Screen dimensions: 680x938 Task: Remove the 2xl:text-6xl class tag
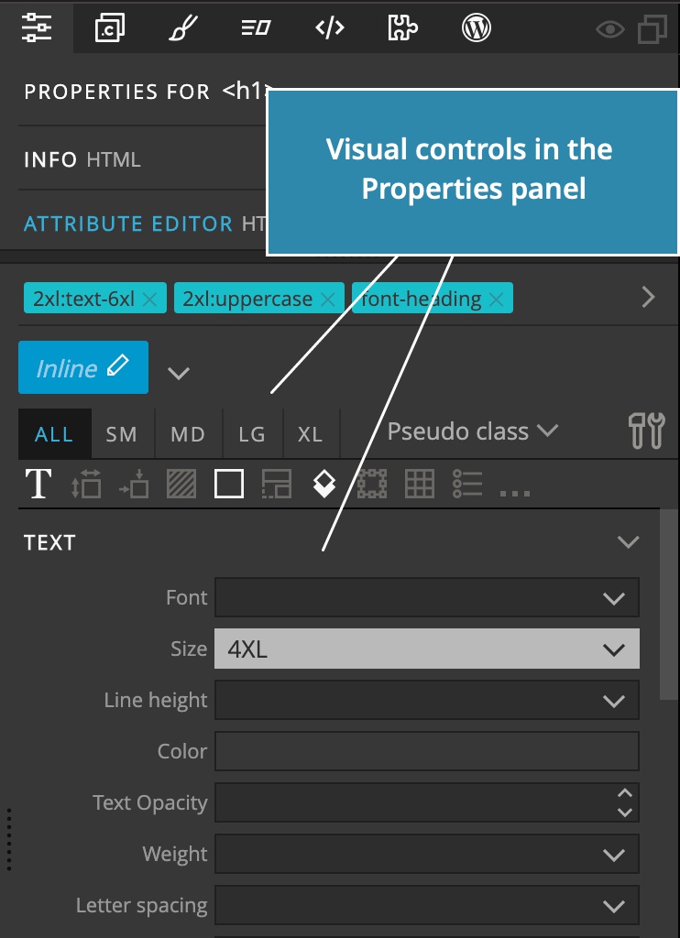point(149,299)
